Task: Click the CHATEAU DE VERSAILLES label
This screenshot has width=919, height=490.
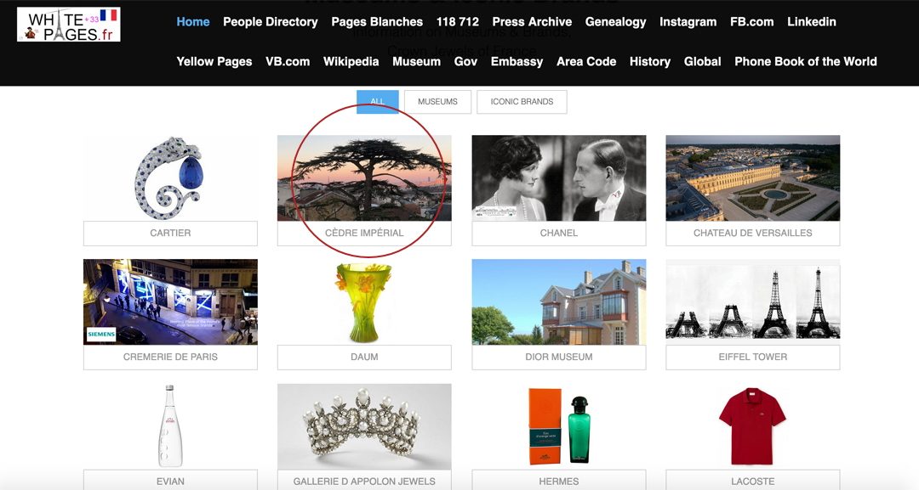Action: tap(753, 234)
